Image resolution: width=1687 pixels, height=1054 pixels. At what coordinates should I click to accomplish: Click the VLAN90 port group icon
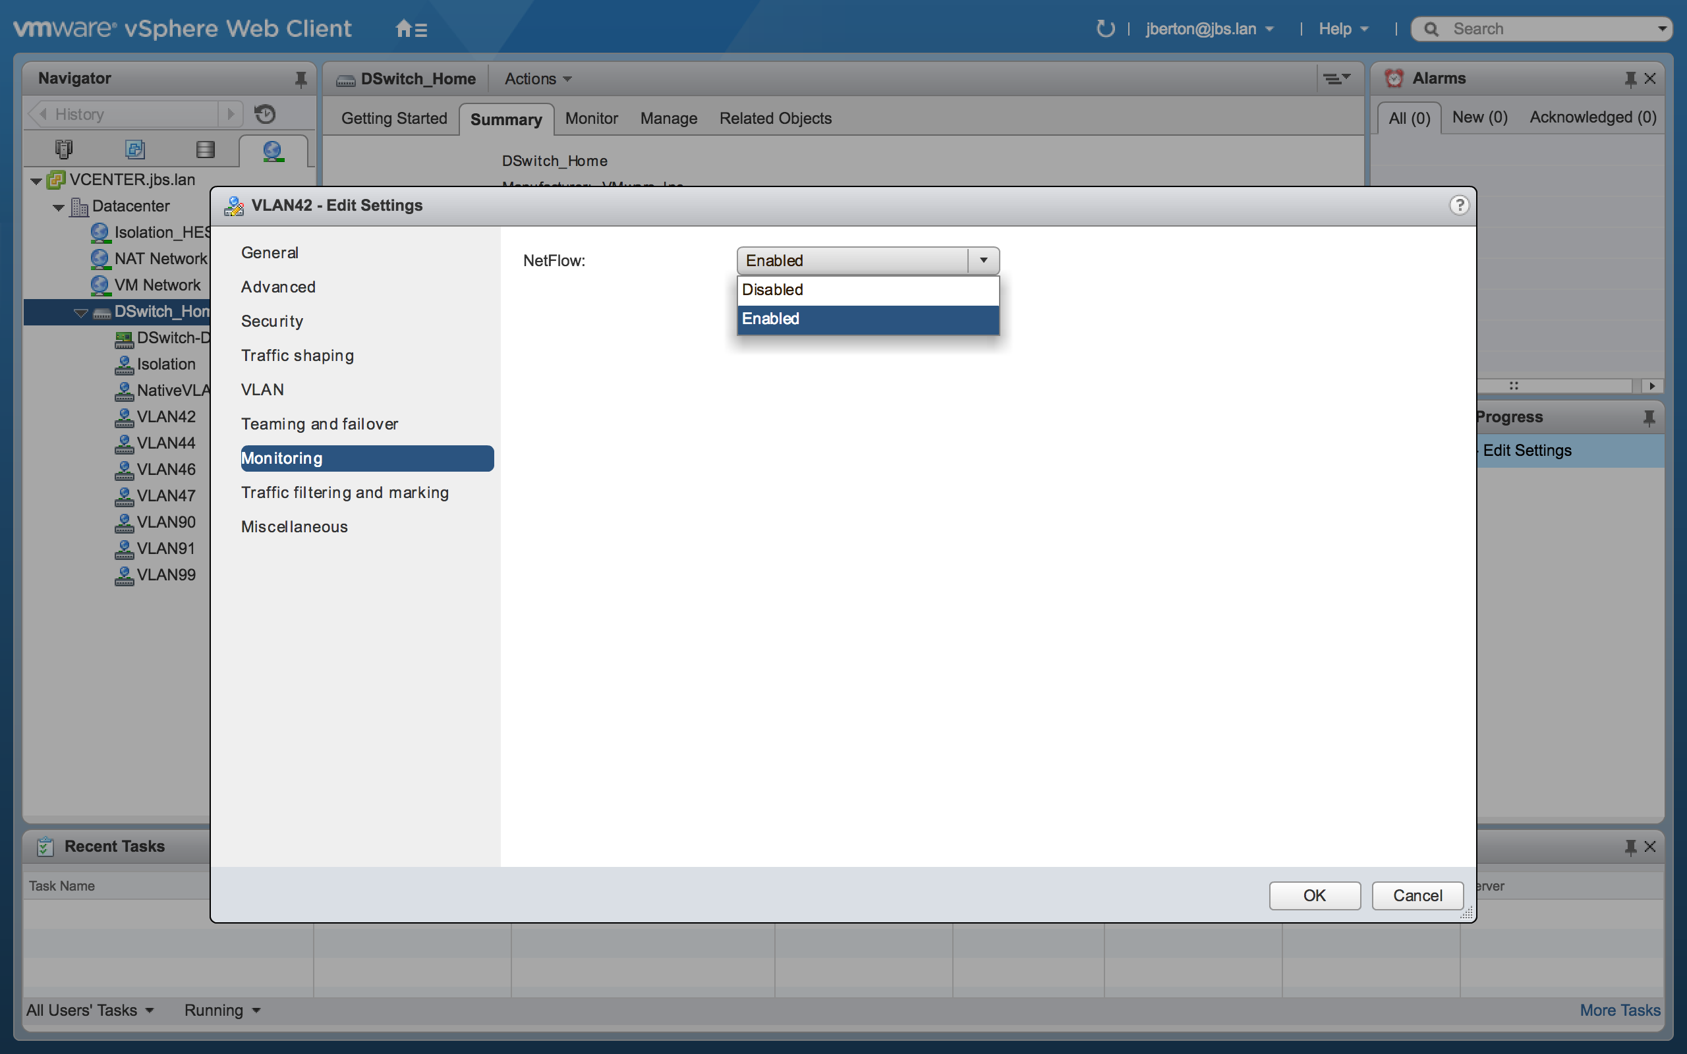(x=124, y=523)
